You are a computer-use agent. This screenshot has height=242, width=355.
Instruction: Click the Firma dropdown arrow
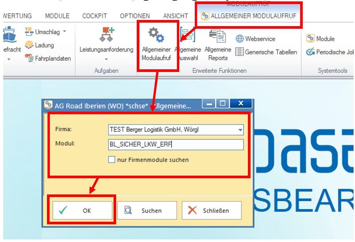[240, 130]
